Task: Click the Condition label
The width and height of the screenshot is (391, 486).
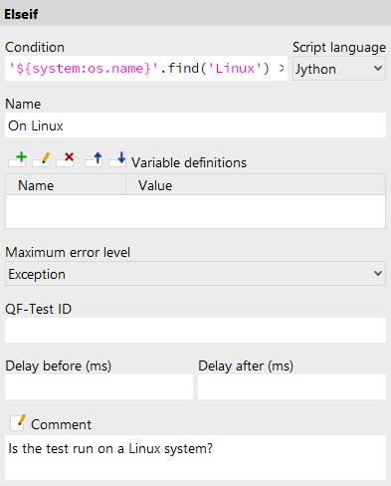Action: click(35, 47)
